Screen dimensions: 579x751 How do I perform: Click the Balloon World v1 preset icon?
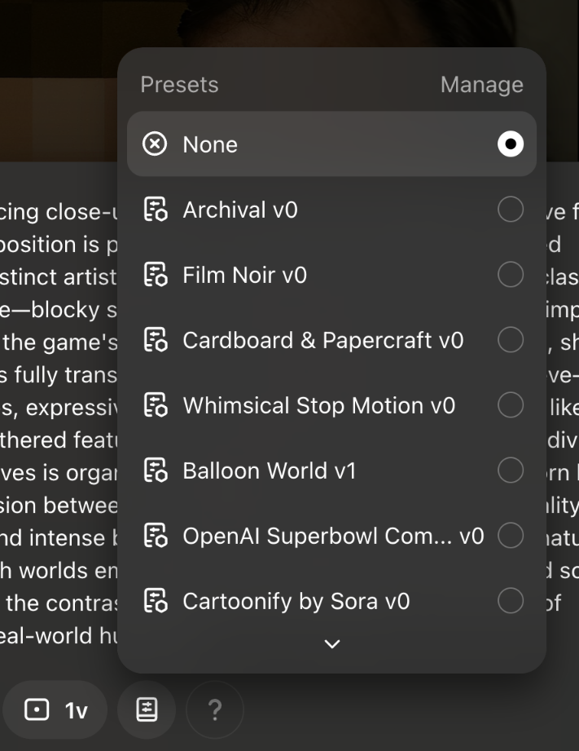pyautogui.click(x=156, y=470)
